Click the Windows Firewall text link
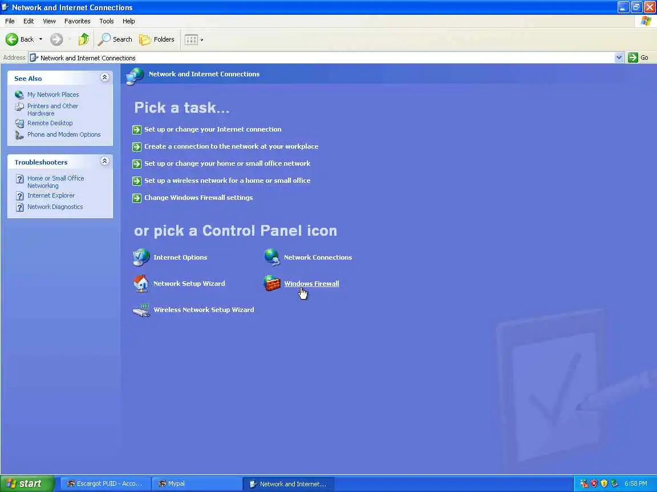The width and height of the screenshot is (657, 492). pos(312,284)
